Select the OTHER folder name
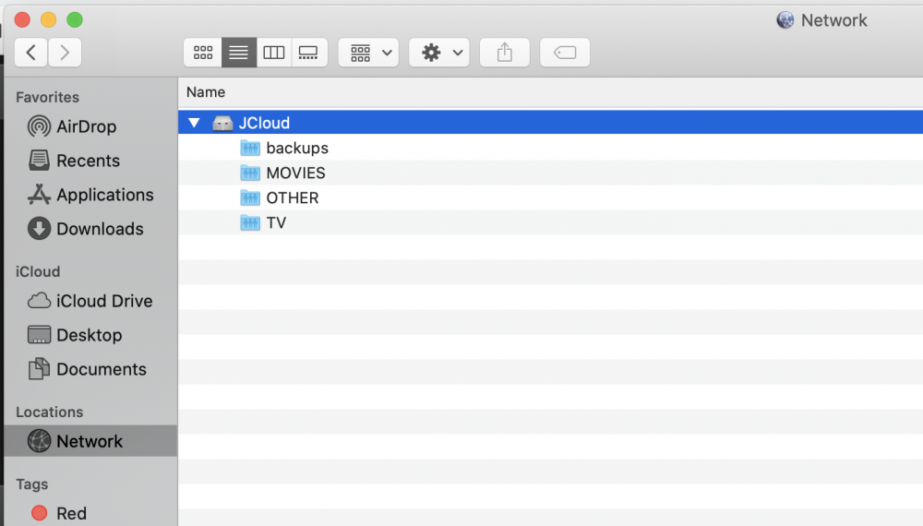 tap(293, 197)
